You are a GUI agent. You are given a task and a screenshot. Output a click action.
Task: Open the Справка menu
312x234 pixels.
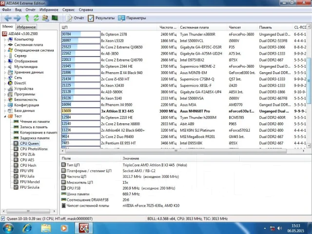click(x=86, y=10)
